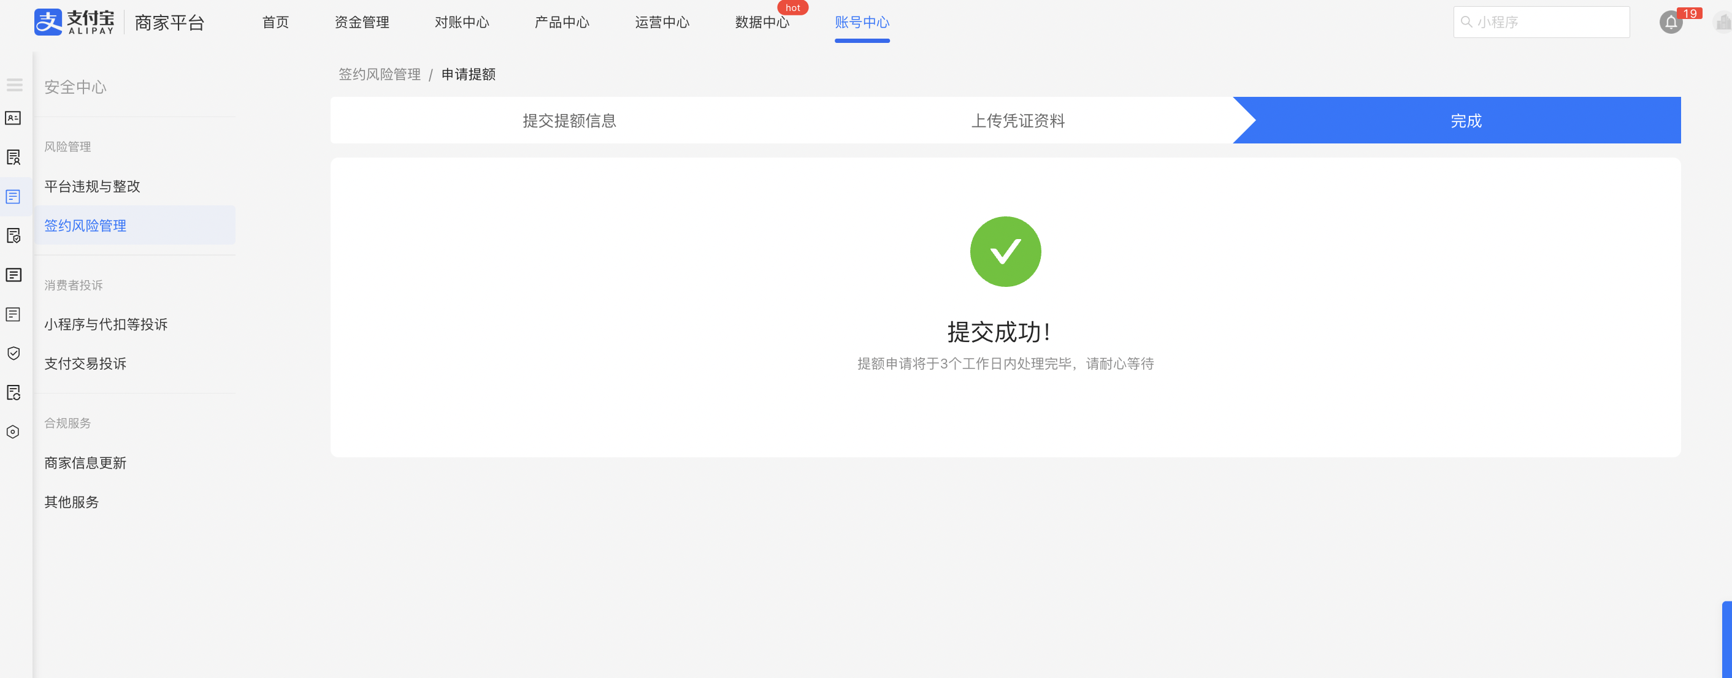
Task: Click the 上传凭证资料 step
Action: click(x=1017, y=121)
